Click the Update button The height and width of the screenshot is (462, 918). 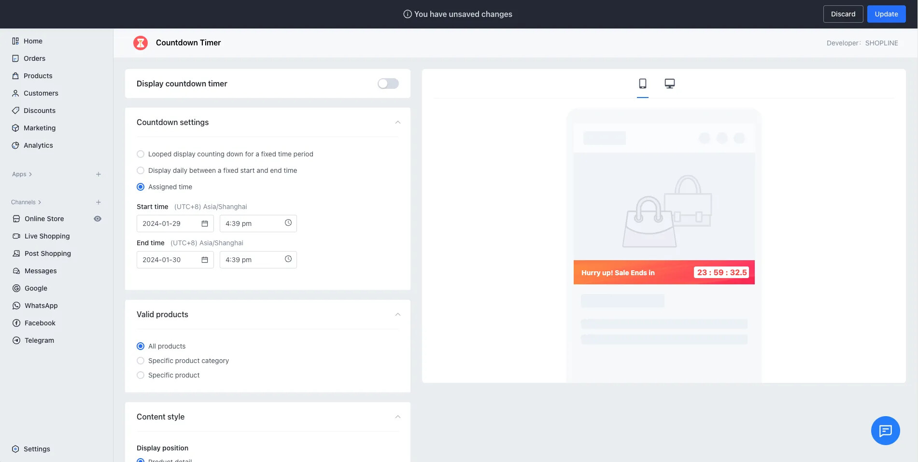pyautogui.click(x=886, y=14)
